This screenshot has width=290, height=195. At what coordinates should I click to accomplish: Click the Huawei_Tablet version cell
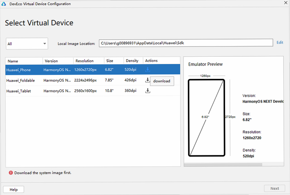(x=57, y=91)
